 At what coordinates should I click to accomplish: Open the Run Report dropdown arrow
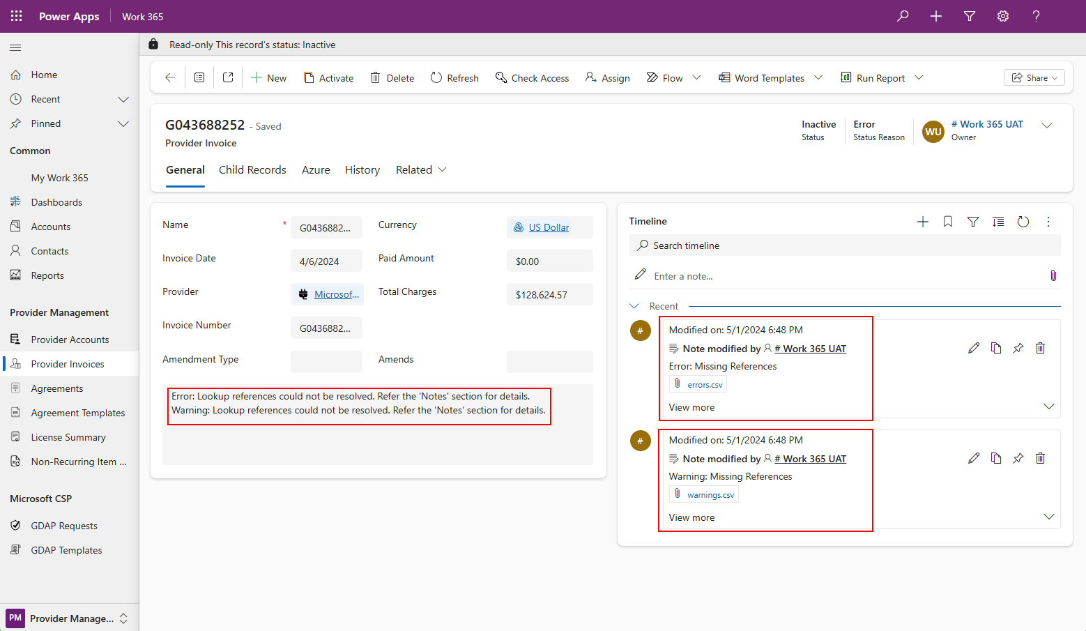point(919,77)
